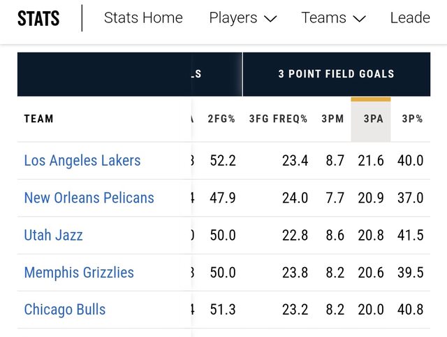The width and height of the screenshot is (447, 337).
Task: Open New Orleans Pelicans team link
Action: point(89,198)
